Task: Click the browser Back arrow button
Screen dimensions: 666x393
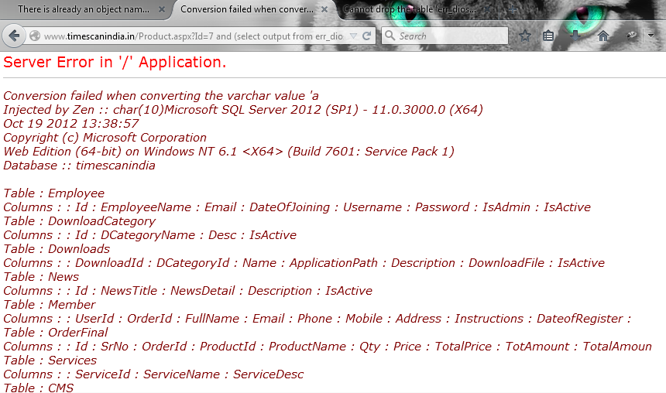Action: (14, 36)
